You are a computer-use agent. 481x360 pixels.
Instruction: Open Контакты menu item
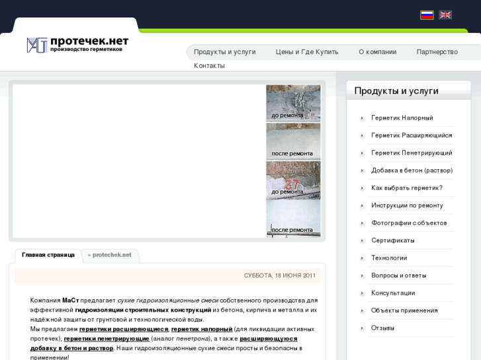tap(209, 65)
